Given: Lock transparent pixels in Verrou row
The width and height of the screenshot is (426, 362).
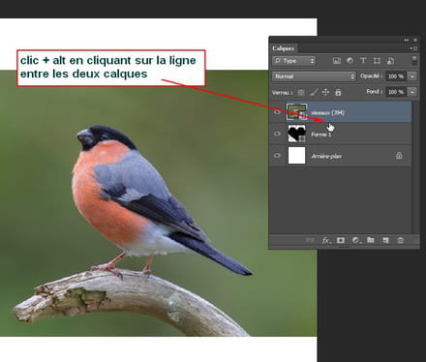Looking at the screenshot, I should coord(301,93).
